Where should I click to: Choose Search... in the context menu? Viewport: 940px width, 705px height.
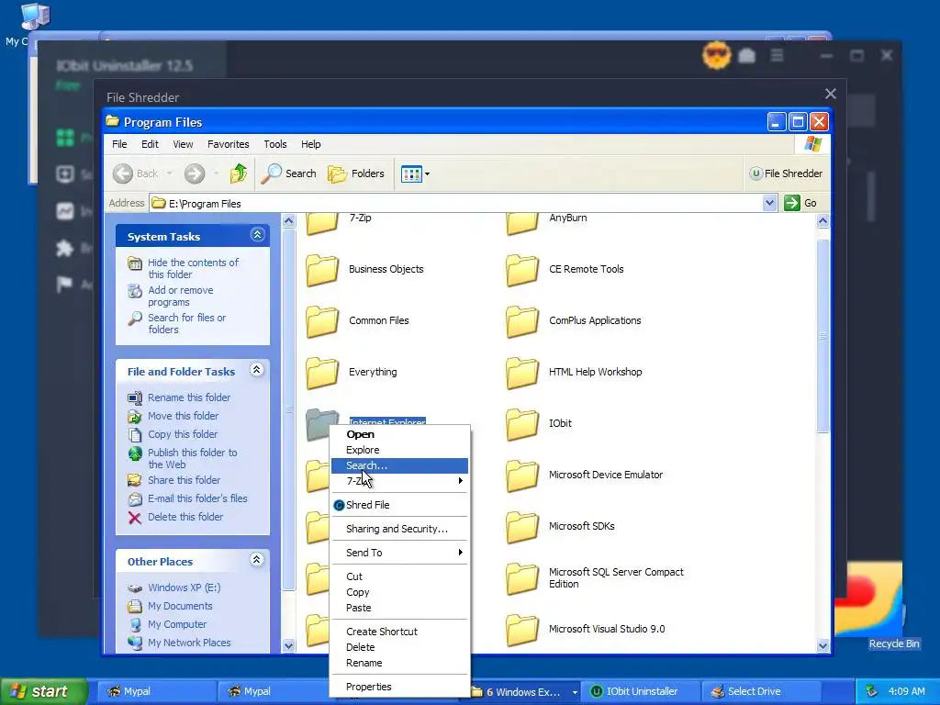click(399, 465)
